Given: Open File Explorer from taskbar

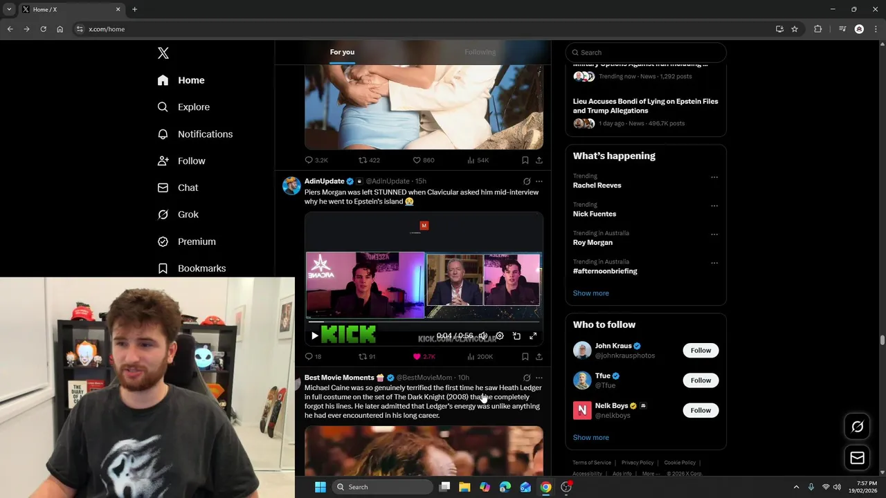Looking at the screenshot, I should [x=464, y=487].
